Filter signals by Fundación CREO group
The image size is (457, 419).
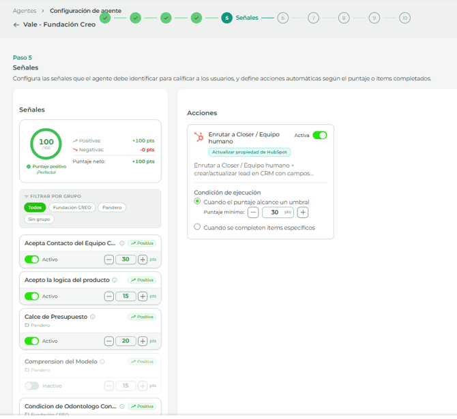tap(72, 207)
